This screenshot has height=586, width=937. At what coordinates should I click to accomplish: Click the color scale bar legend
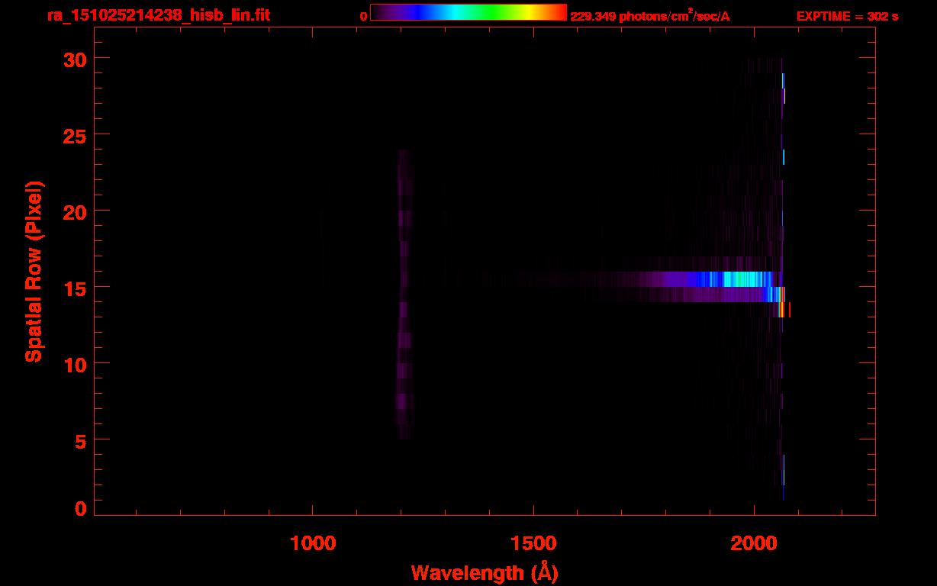click(468, 12)
